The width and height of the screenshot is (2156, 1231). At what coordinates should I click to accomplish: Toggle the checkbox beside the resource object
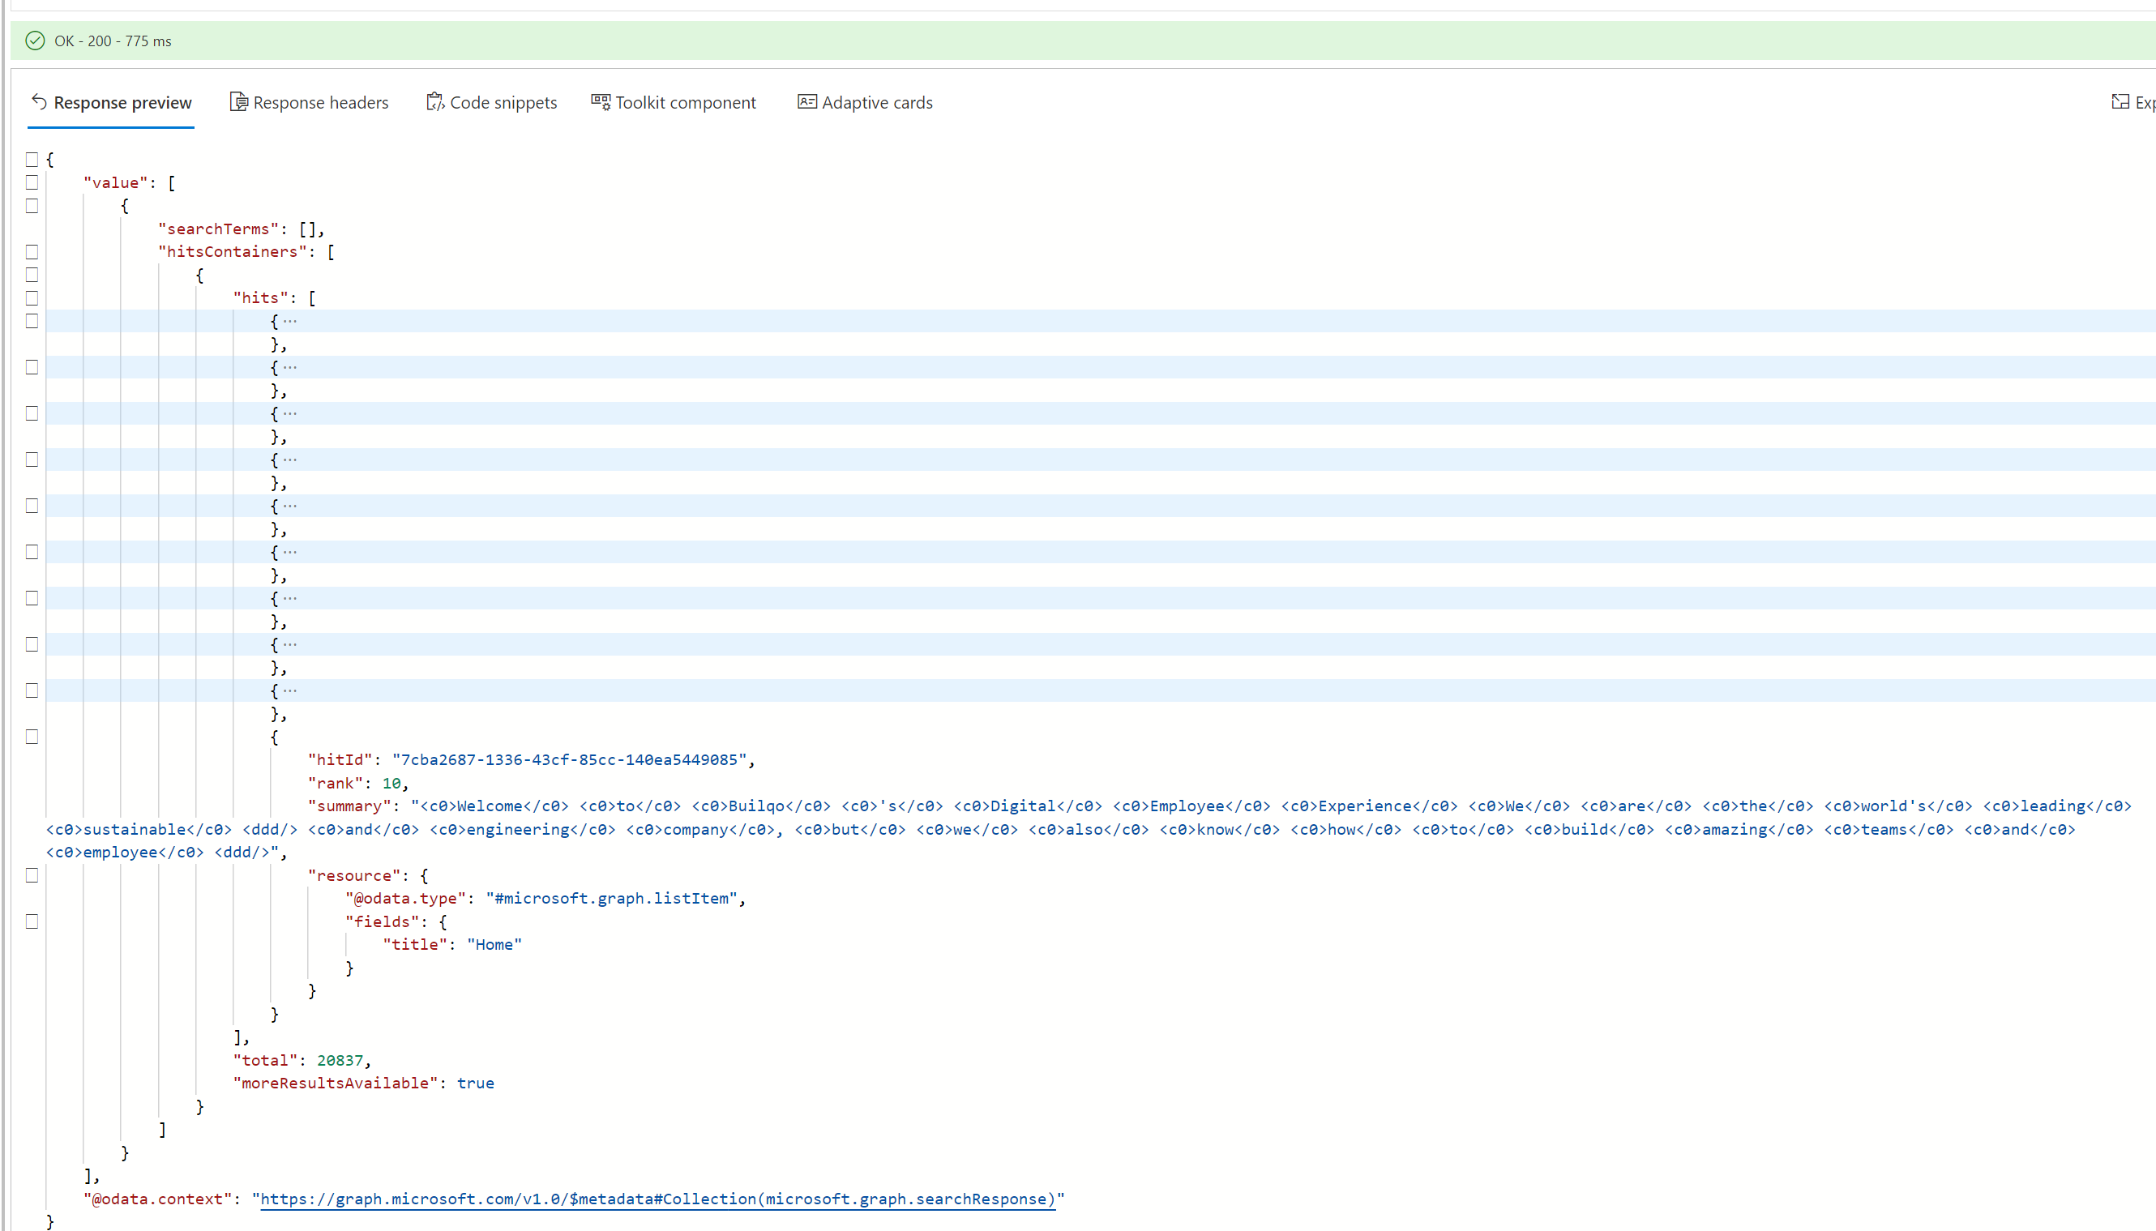(32, 875)
